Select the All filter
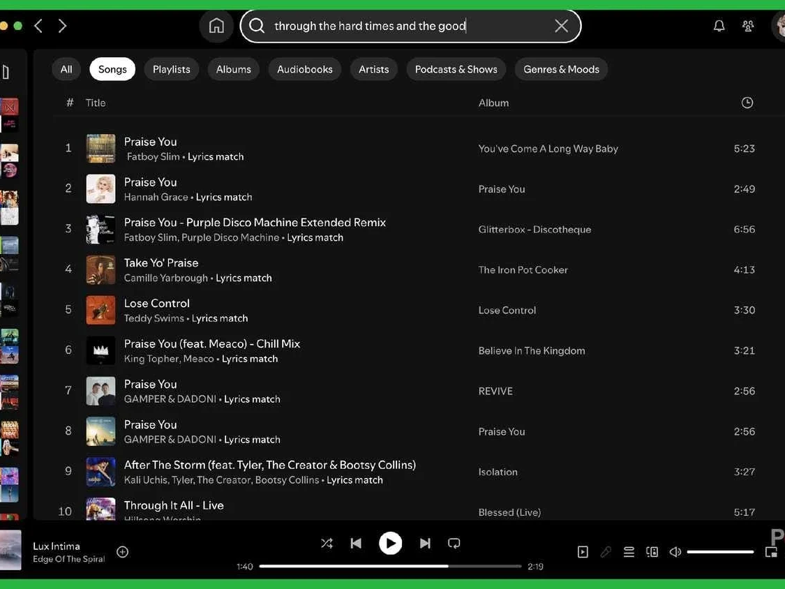 pos(66,69)
